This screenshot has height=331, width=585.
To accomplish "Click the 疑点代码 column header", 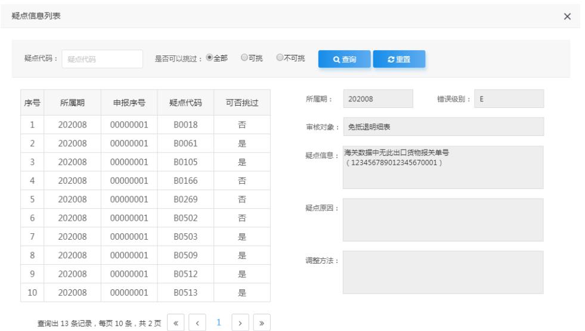I will 185,103.
